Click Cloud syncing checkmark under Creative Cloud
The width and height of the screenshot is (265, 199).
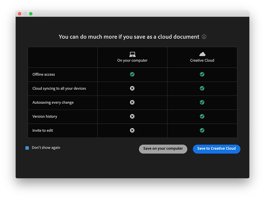tap(202, 88)
